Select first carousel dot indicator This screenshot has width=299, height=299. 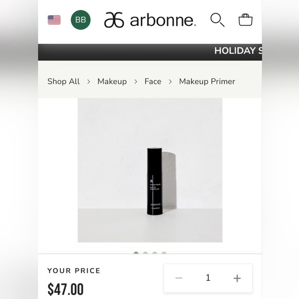pyautogui.click(x=136, y=253)
